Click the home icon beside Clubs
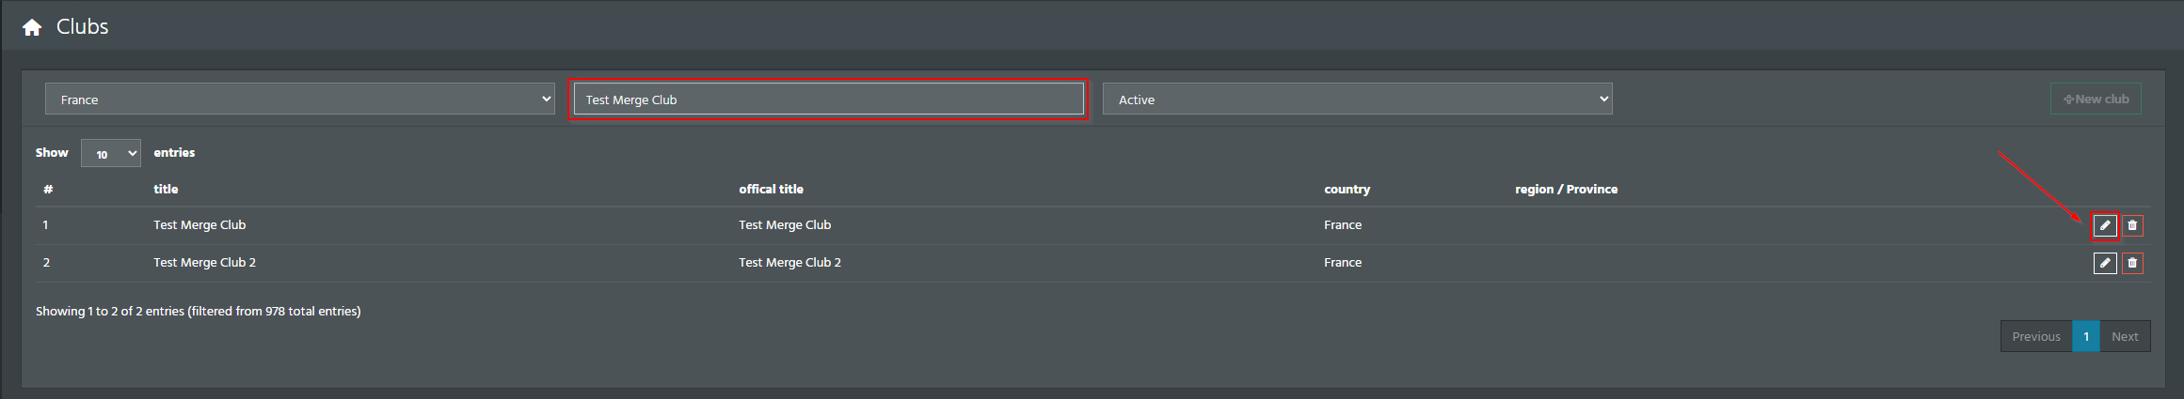Screen dimensions: 2184x399 [32, 27]
